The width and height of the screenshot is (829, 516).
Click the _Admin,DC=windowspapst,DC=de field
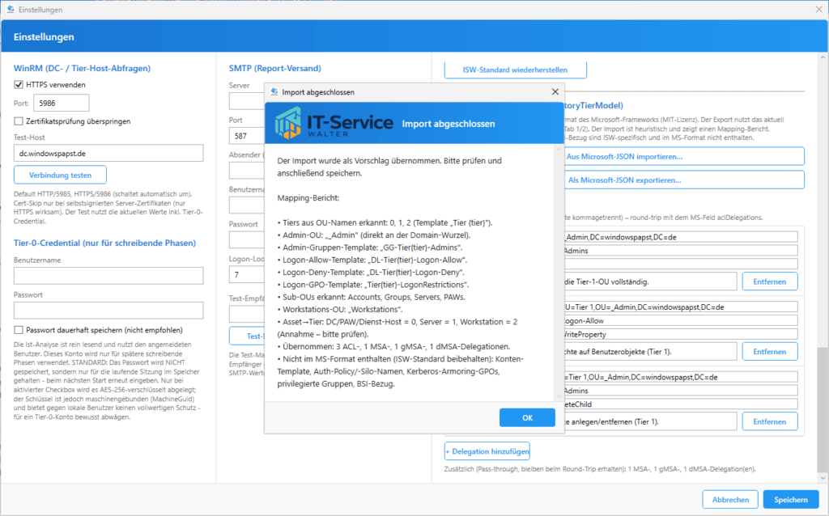680,237
